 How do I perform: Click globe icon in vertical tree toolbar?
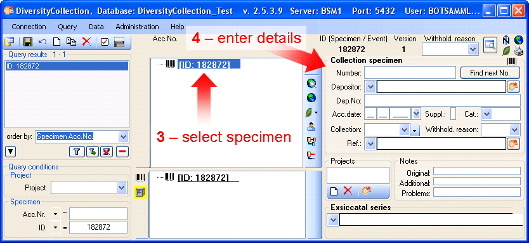tap(311, 98)
